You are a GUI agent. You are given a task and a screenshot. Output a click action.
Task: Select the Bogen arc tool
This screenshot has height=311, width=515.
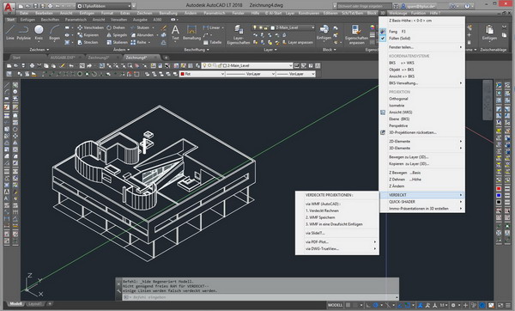[54, 33]
